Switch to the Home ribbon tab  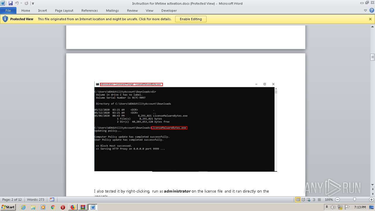(26, 11)
